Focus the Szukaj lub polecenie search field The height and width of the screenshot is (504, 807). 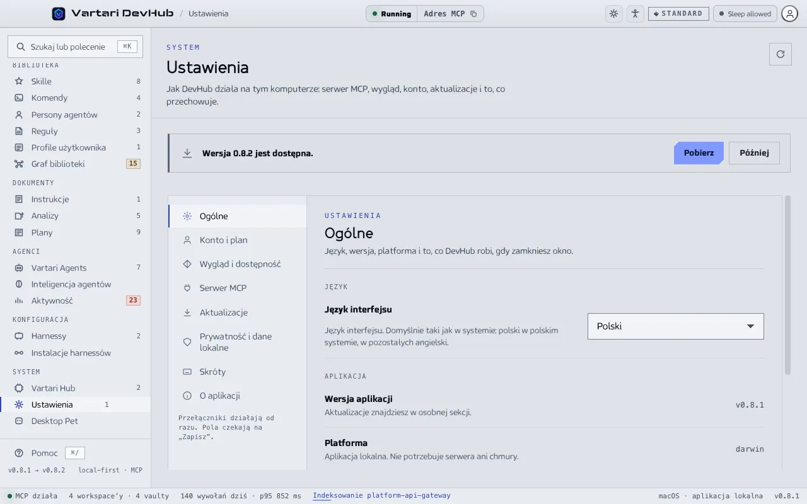(75, 47)
